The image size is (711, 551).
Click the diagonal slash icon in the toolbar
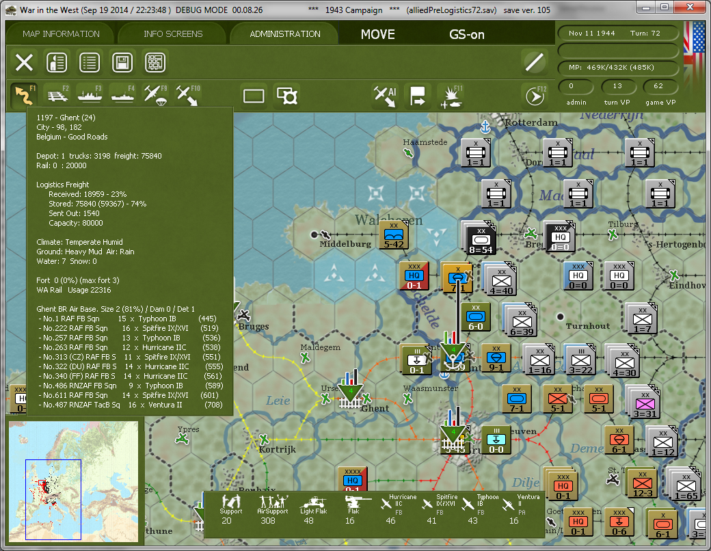(x=535, y=62)
